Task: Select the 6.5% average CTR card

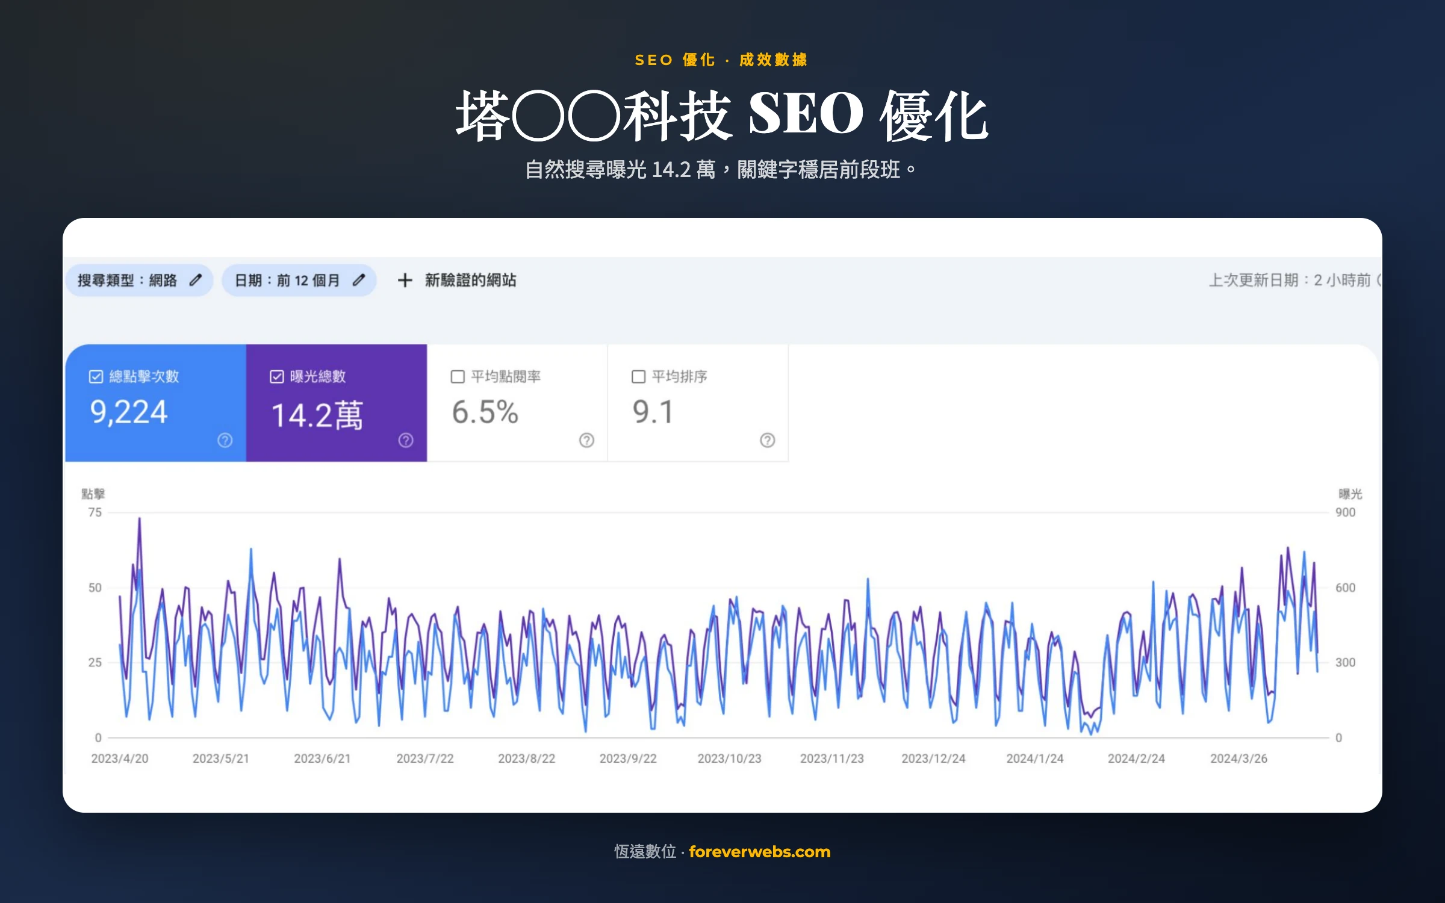Action: 517,403
